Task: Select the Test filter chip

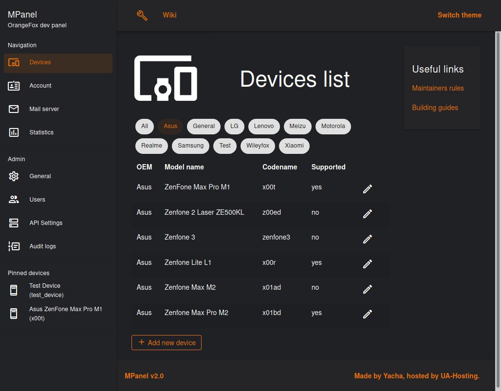Action: 225,146
